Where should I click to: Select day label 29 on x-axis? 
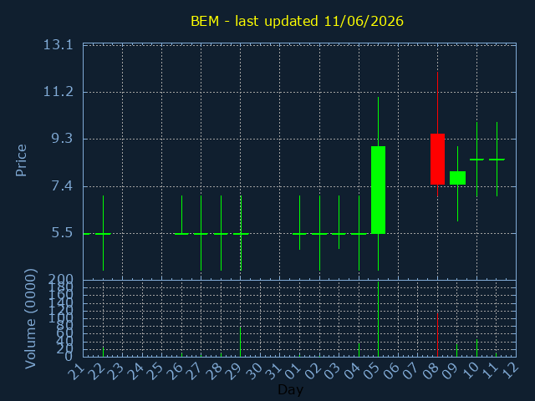click(233, 372)
